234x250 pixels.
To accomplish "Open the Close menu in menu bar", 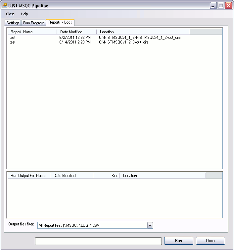I will tap(10, 14).
